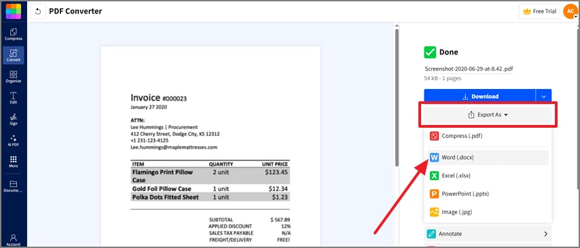
Task: Open the AC user avatar menu
Action: pyautogui.click(x=570, y=12)
